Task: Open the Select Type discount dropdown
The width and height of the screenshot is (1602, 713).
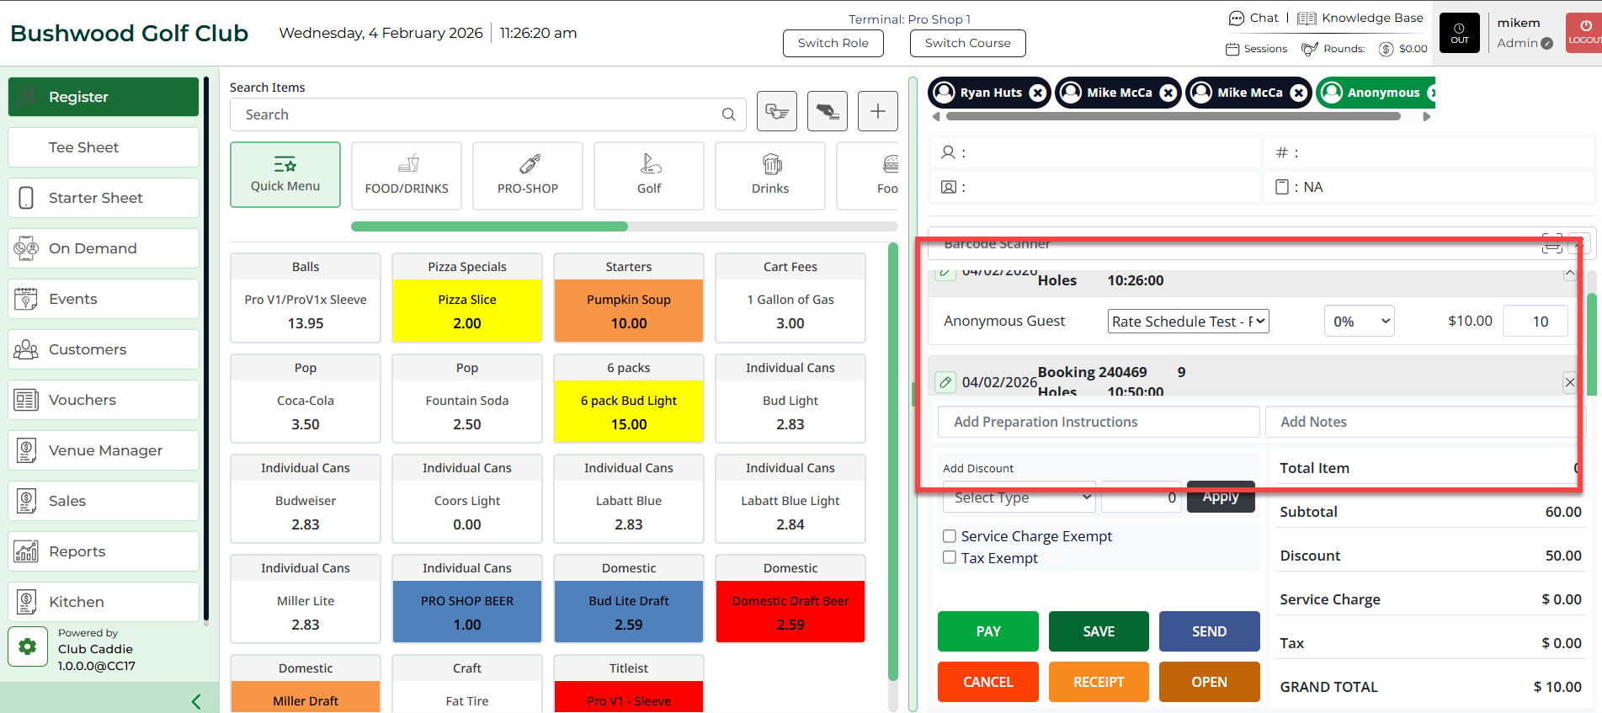Action: [1019, 498]
